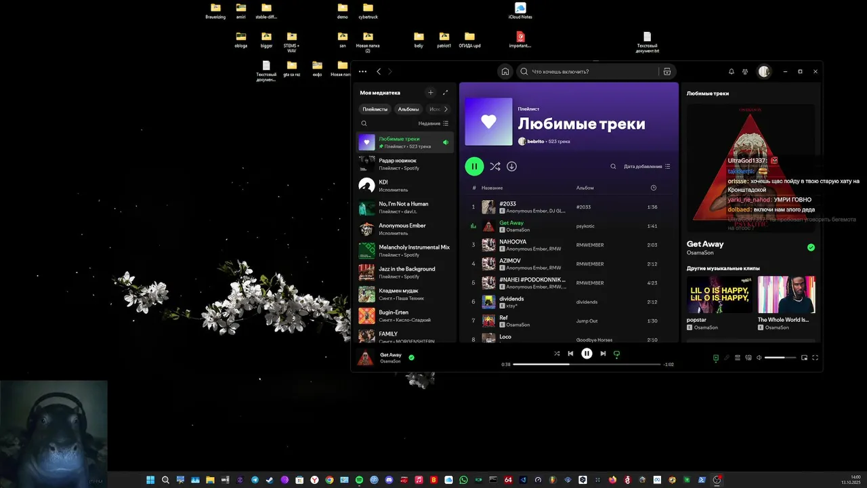Open Browse icon inside the search bar

(667, 71)
